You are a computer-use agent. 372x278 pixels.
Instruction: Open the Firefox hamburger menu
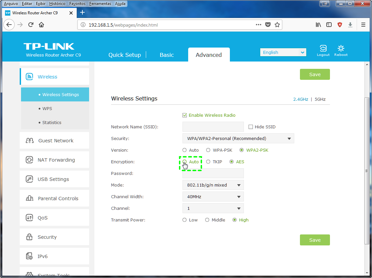click(363, 25)
